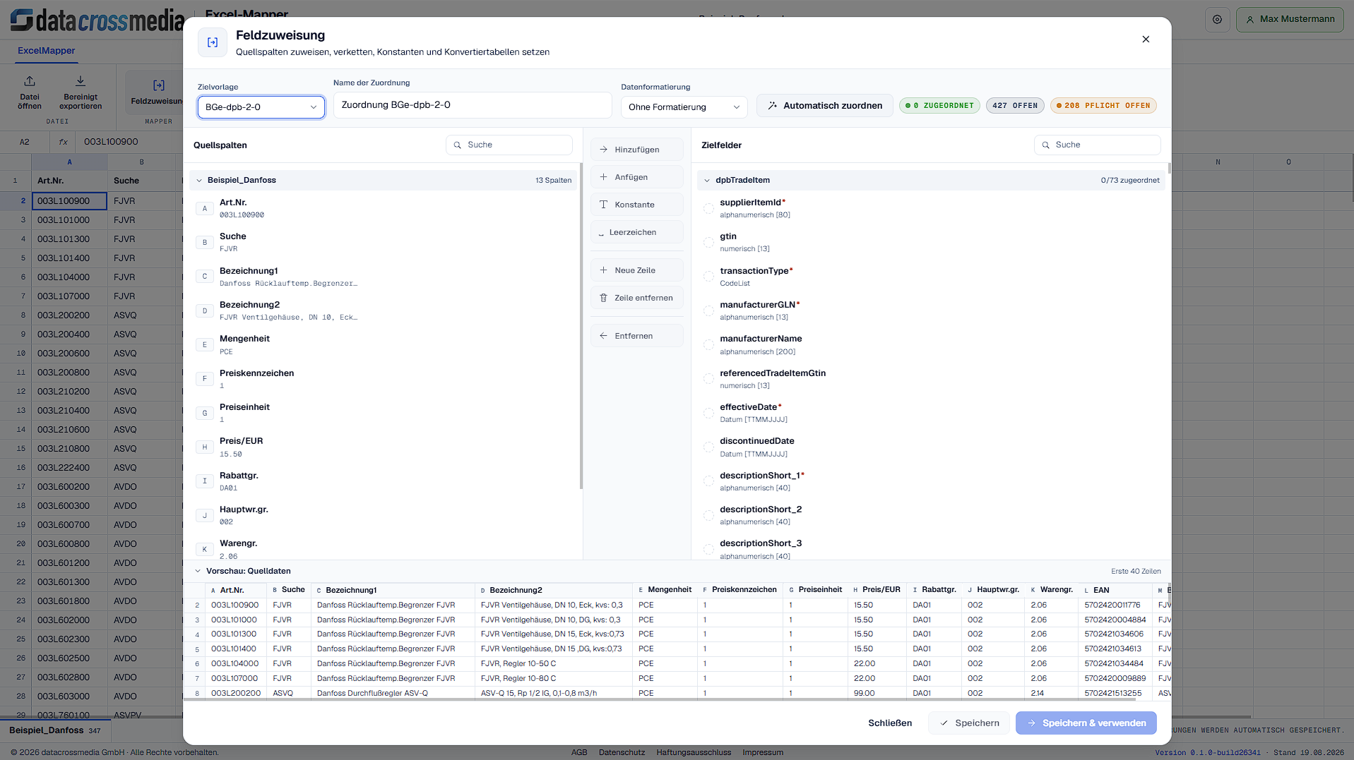Select the gtin target field circle
This screenshot has height=760, width=1354.
tap(708, 243)
